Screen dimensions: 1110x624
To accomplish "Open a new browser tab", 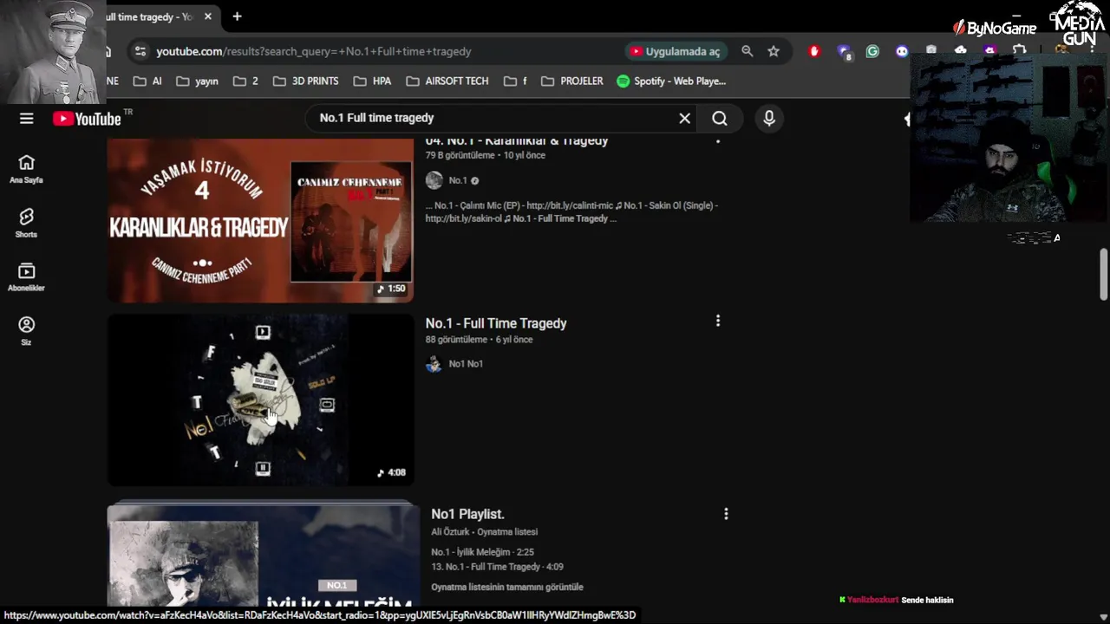I will coord(237,16).
